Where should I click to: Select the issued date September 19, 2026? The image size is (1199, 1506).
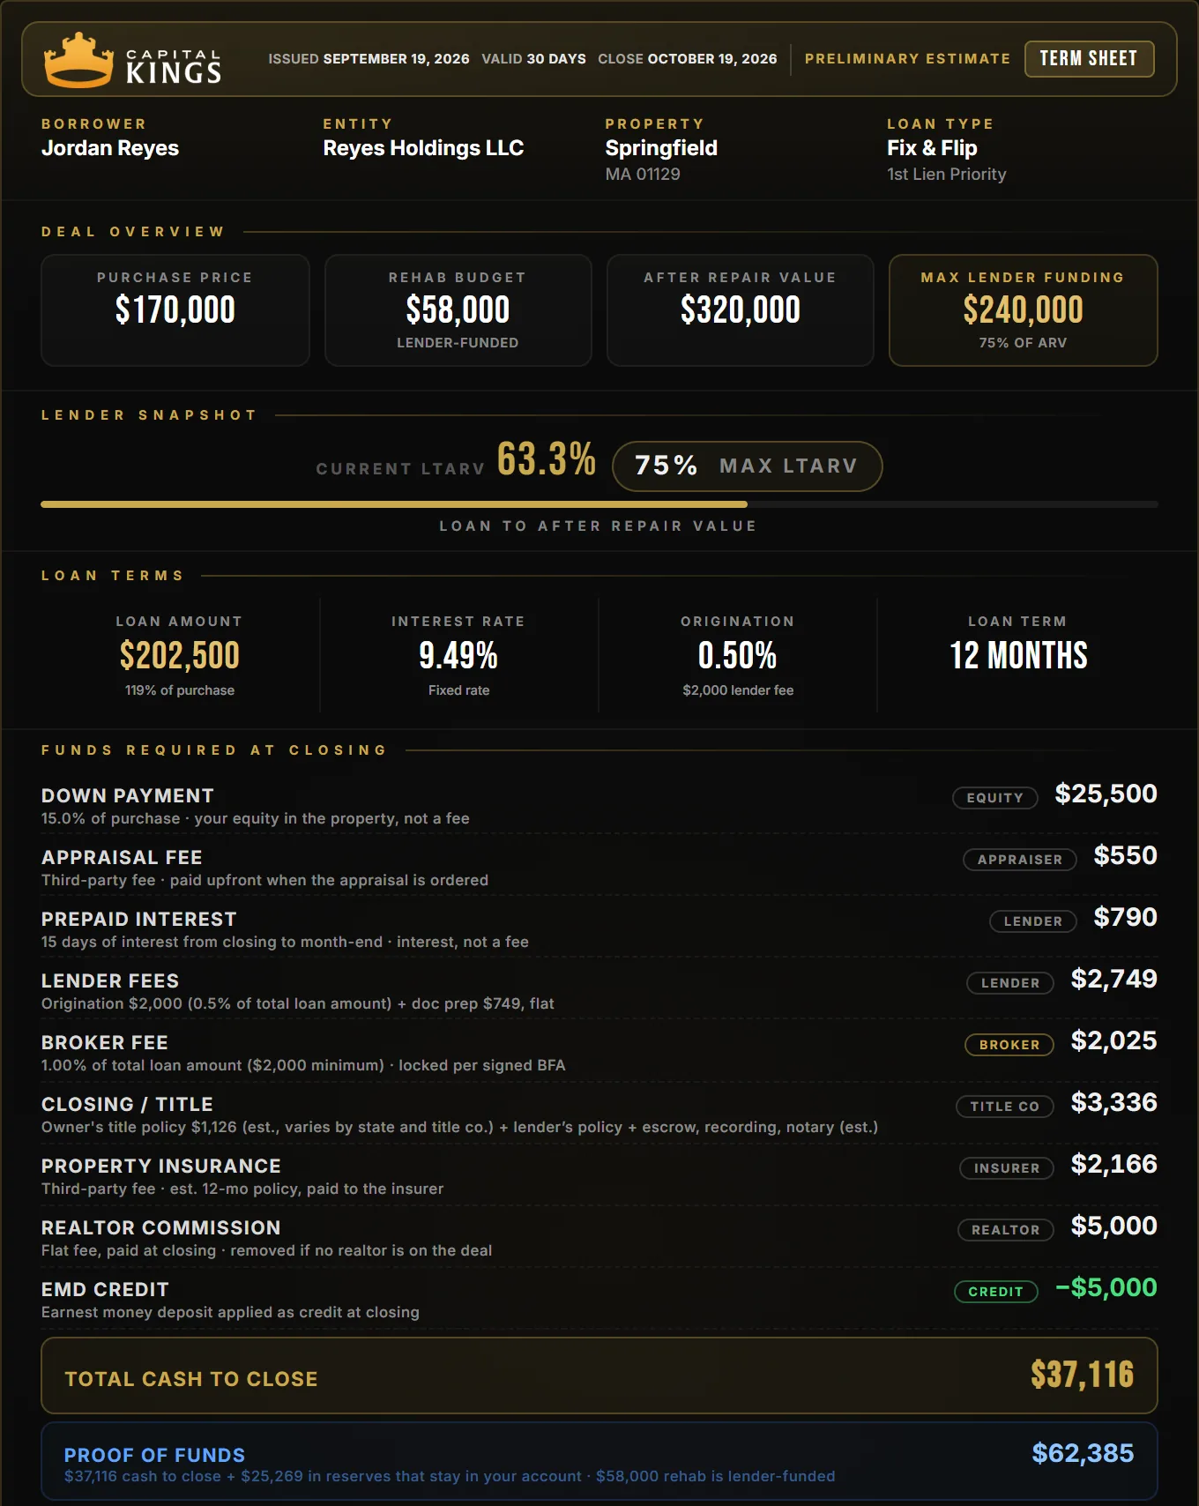pyautogui.click(x=396, y=59)
